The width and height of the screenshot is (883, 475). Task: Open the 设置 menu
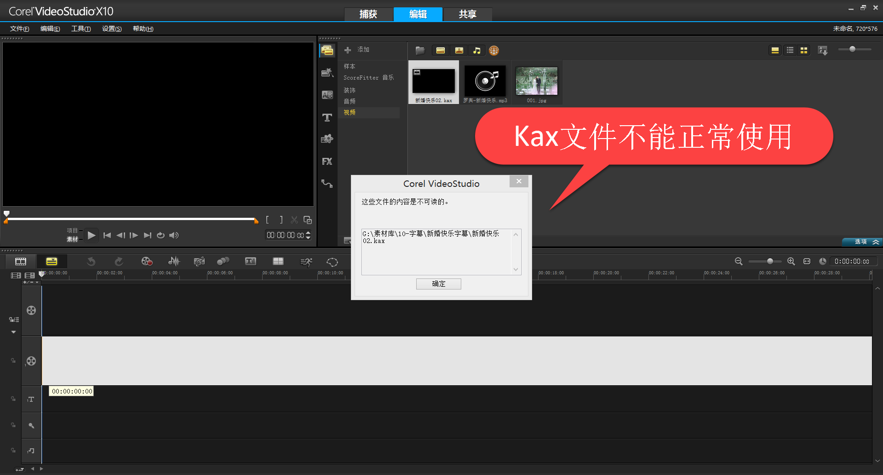coord(112,29)
